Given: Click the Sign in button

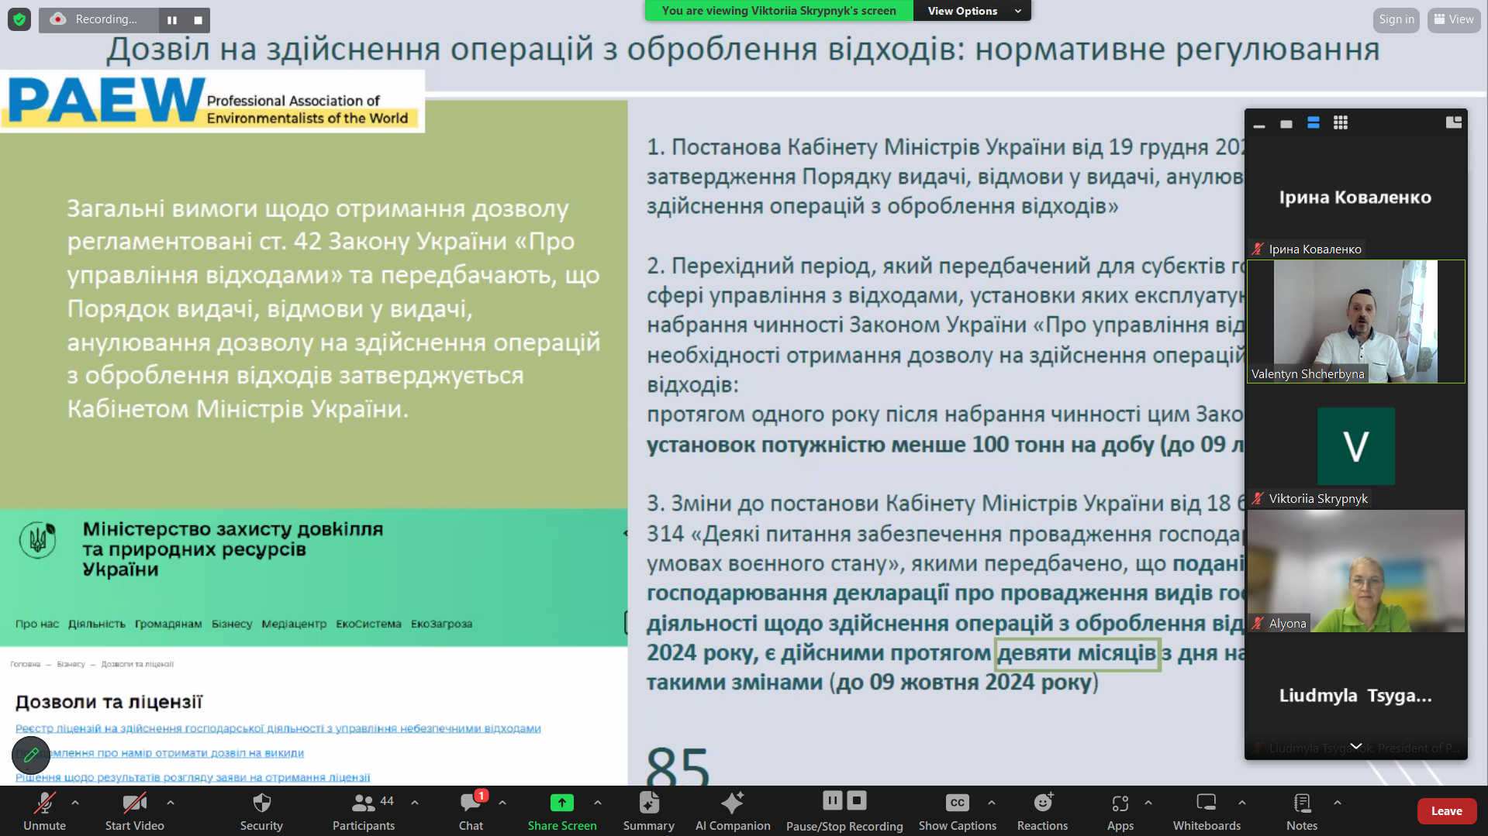Looking at the screenshot, I should click(1396, 19).
